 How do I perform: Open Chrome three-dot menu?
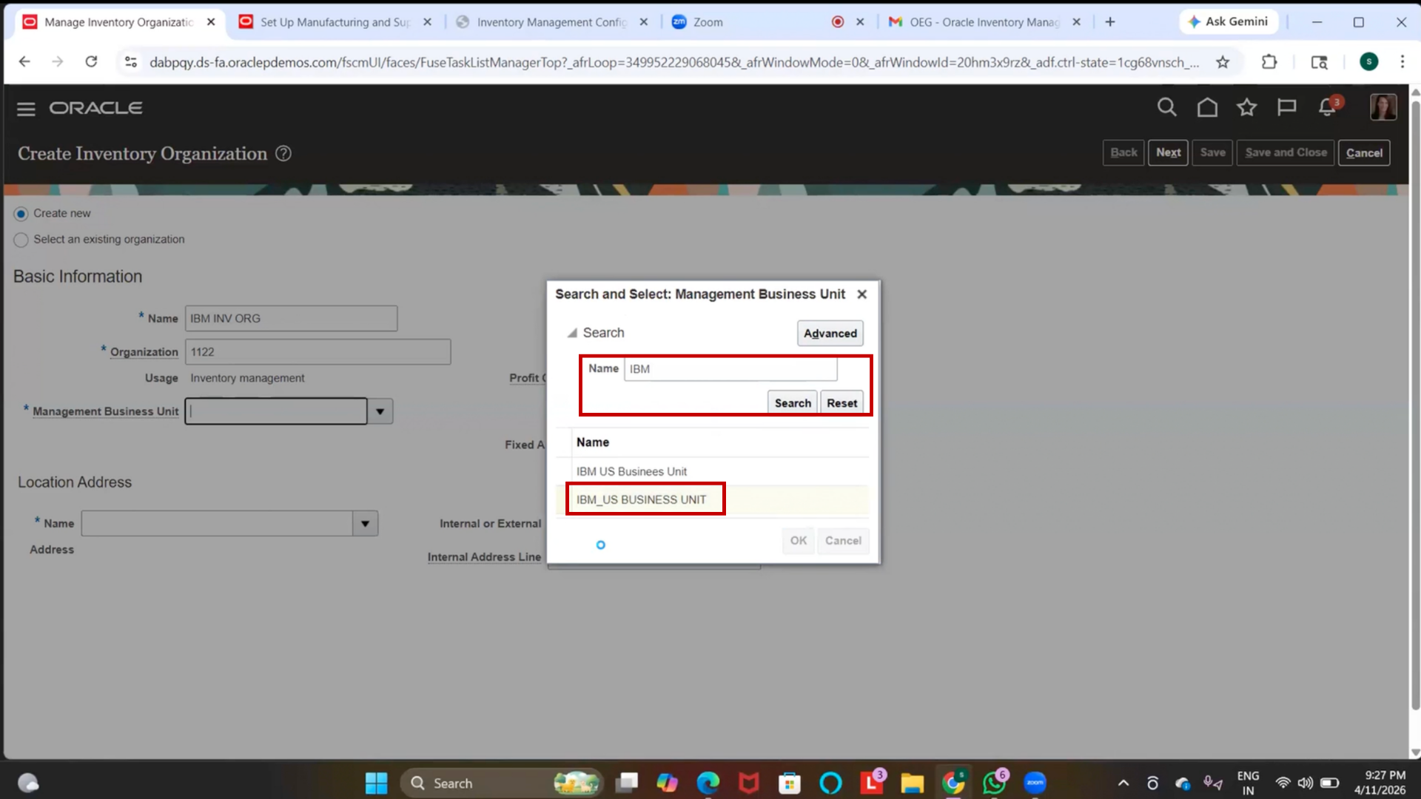(1402, 62)
